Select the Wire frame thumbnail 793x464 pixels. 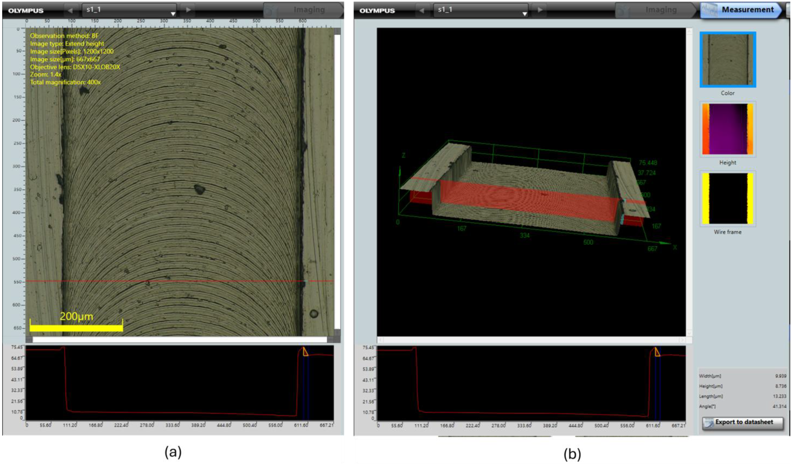pos(728,198)
